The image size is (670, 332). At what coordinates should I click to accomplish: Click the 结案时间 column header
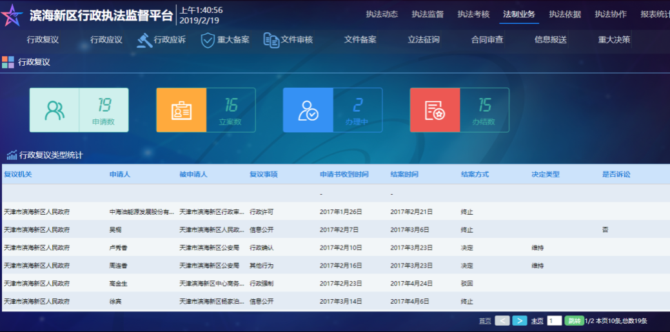[x=404, y=174]
